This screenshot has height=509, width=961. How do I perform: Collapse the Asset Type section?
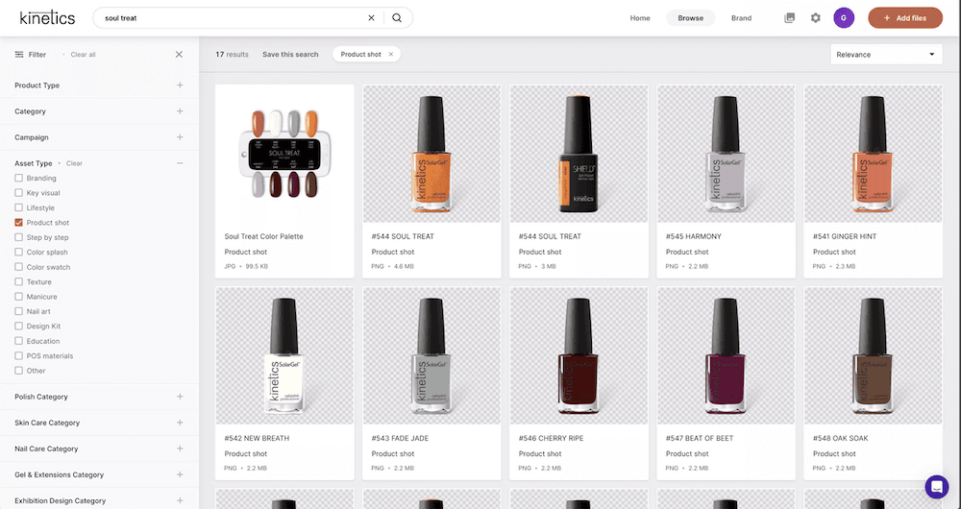[180, 163]
